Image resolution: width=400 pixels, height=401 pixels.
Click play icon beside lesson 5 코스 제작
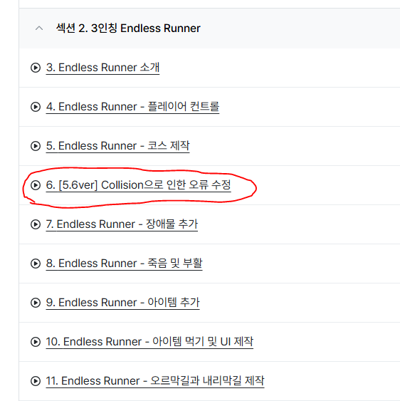[x=36, y=146]
